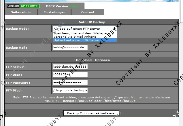Viewport: 183px width, 126px height.
Task: Click the Backup Mode label
Action: pyautogui.click(x=18, y=29)
